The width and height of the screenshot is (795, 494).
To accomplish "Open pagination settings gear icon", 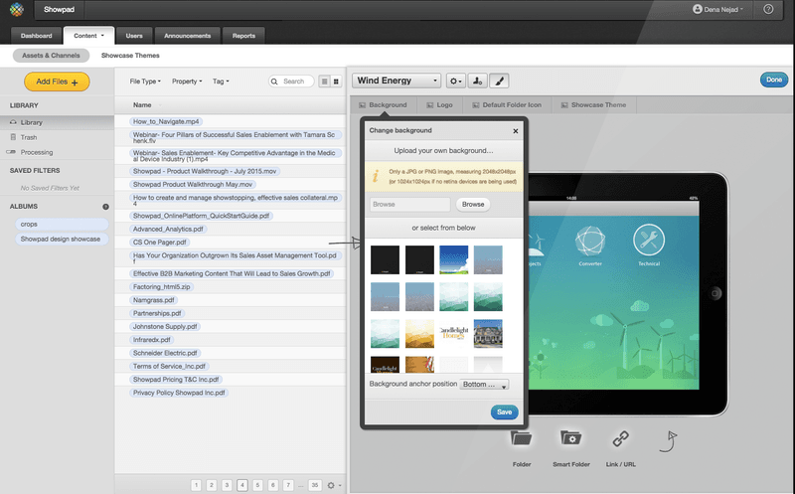I will 333,485.
